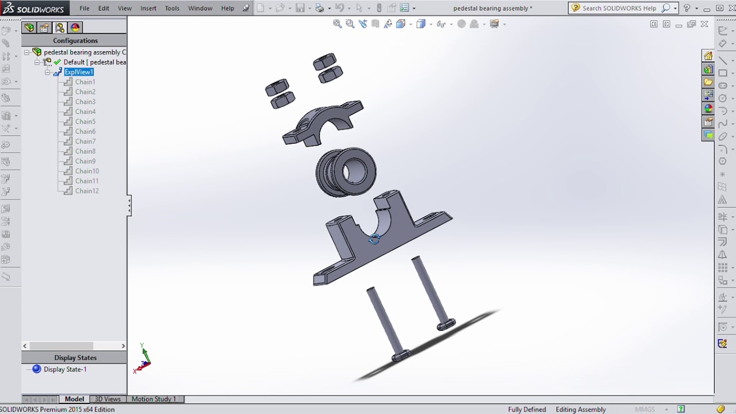The width and height of the screenshot is (736, 414).
Task: Click the Zoom to Area icon
Action: click(x=350, y=24)
